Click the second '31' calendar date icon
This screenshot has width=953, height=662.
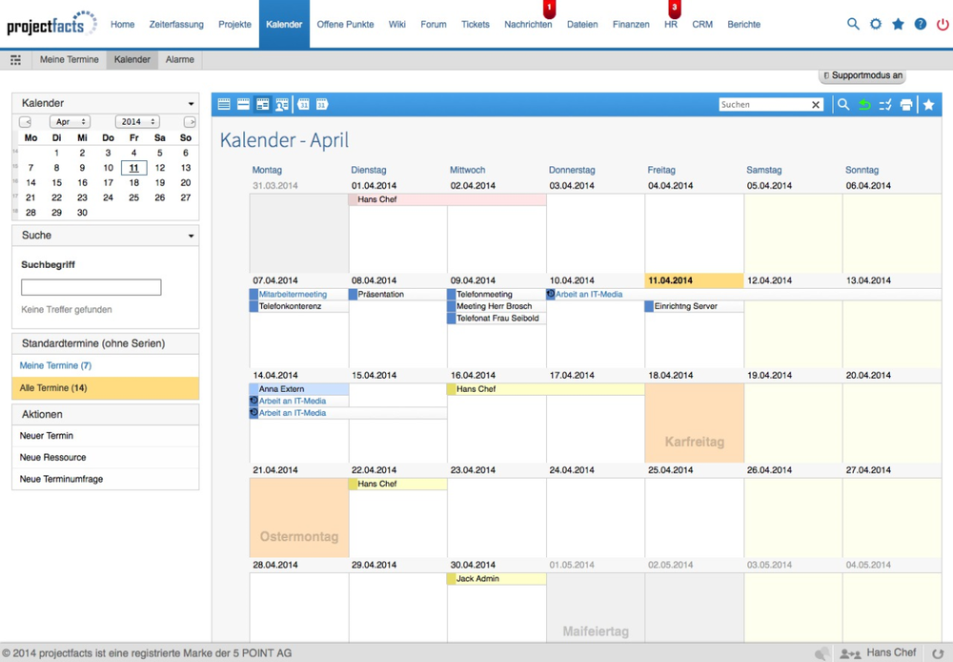click(322, 105)
